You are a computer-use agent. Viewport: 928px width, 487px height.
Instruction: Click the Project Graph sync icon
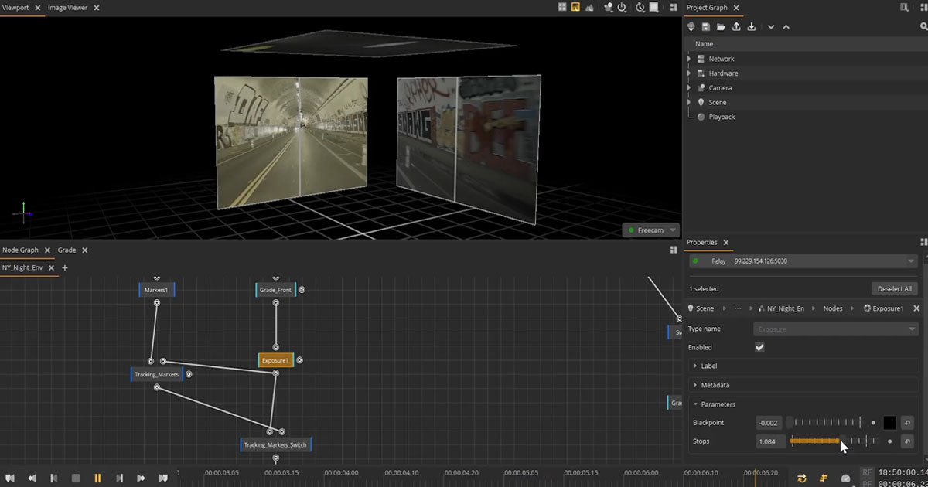click(x=691, y=26)
